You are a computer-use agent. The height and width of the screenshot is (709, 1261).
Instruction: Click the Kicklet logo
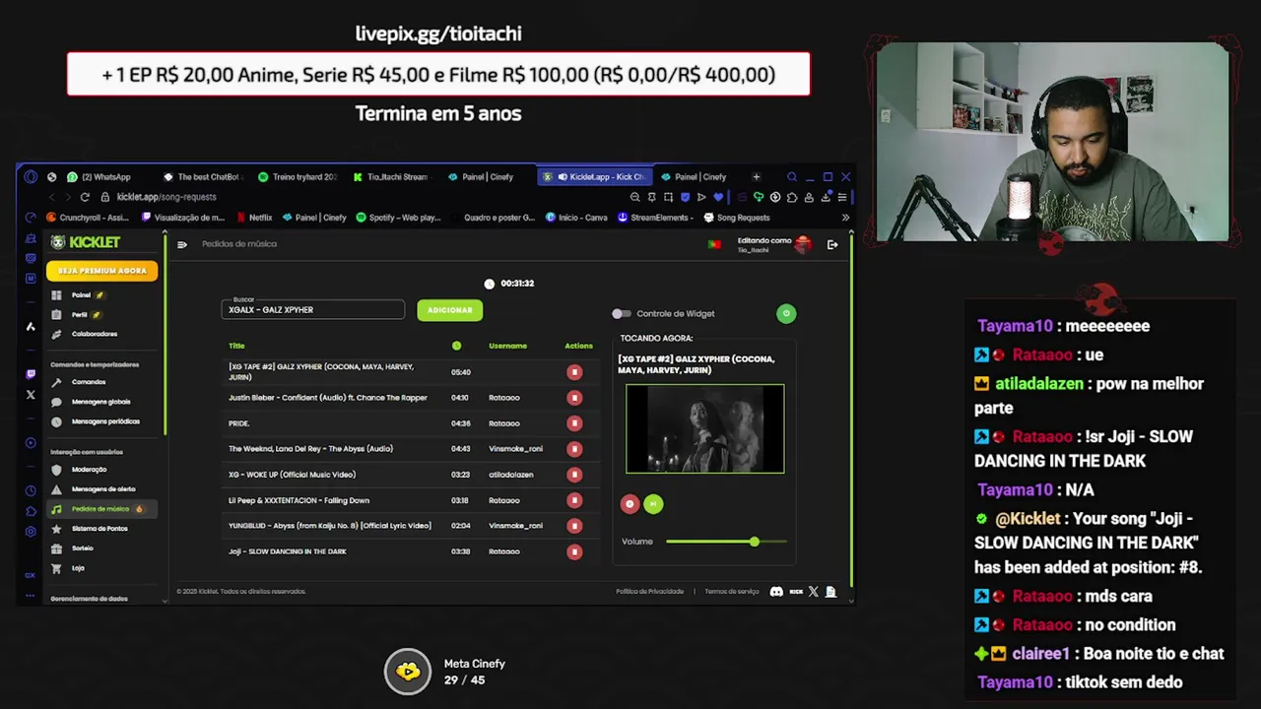pos(86,242)
